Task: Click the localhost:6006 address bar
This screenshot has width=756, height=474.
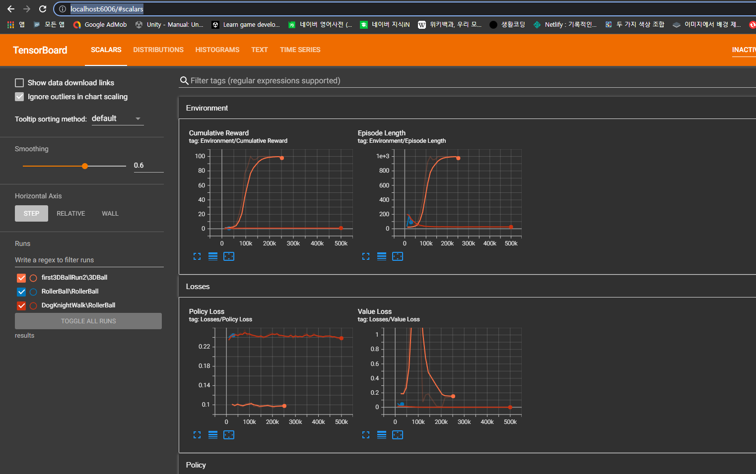Action: [107, 9]
